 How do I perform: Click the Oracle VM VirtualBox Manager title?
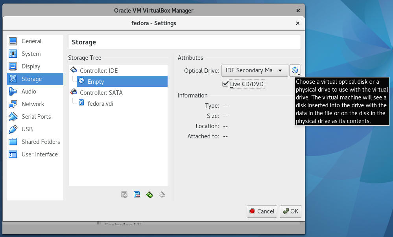pos(154,11)
